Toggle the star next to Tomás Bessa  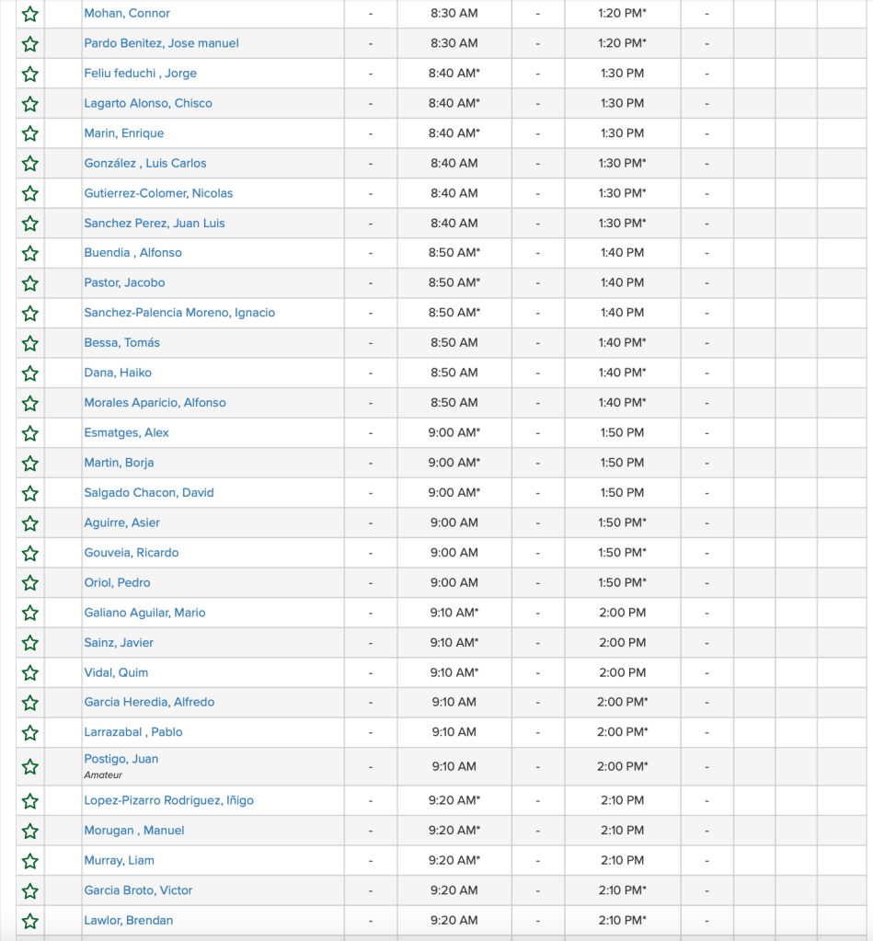click(x=30, y=343)
